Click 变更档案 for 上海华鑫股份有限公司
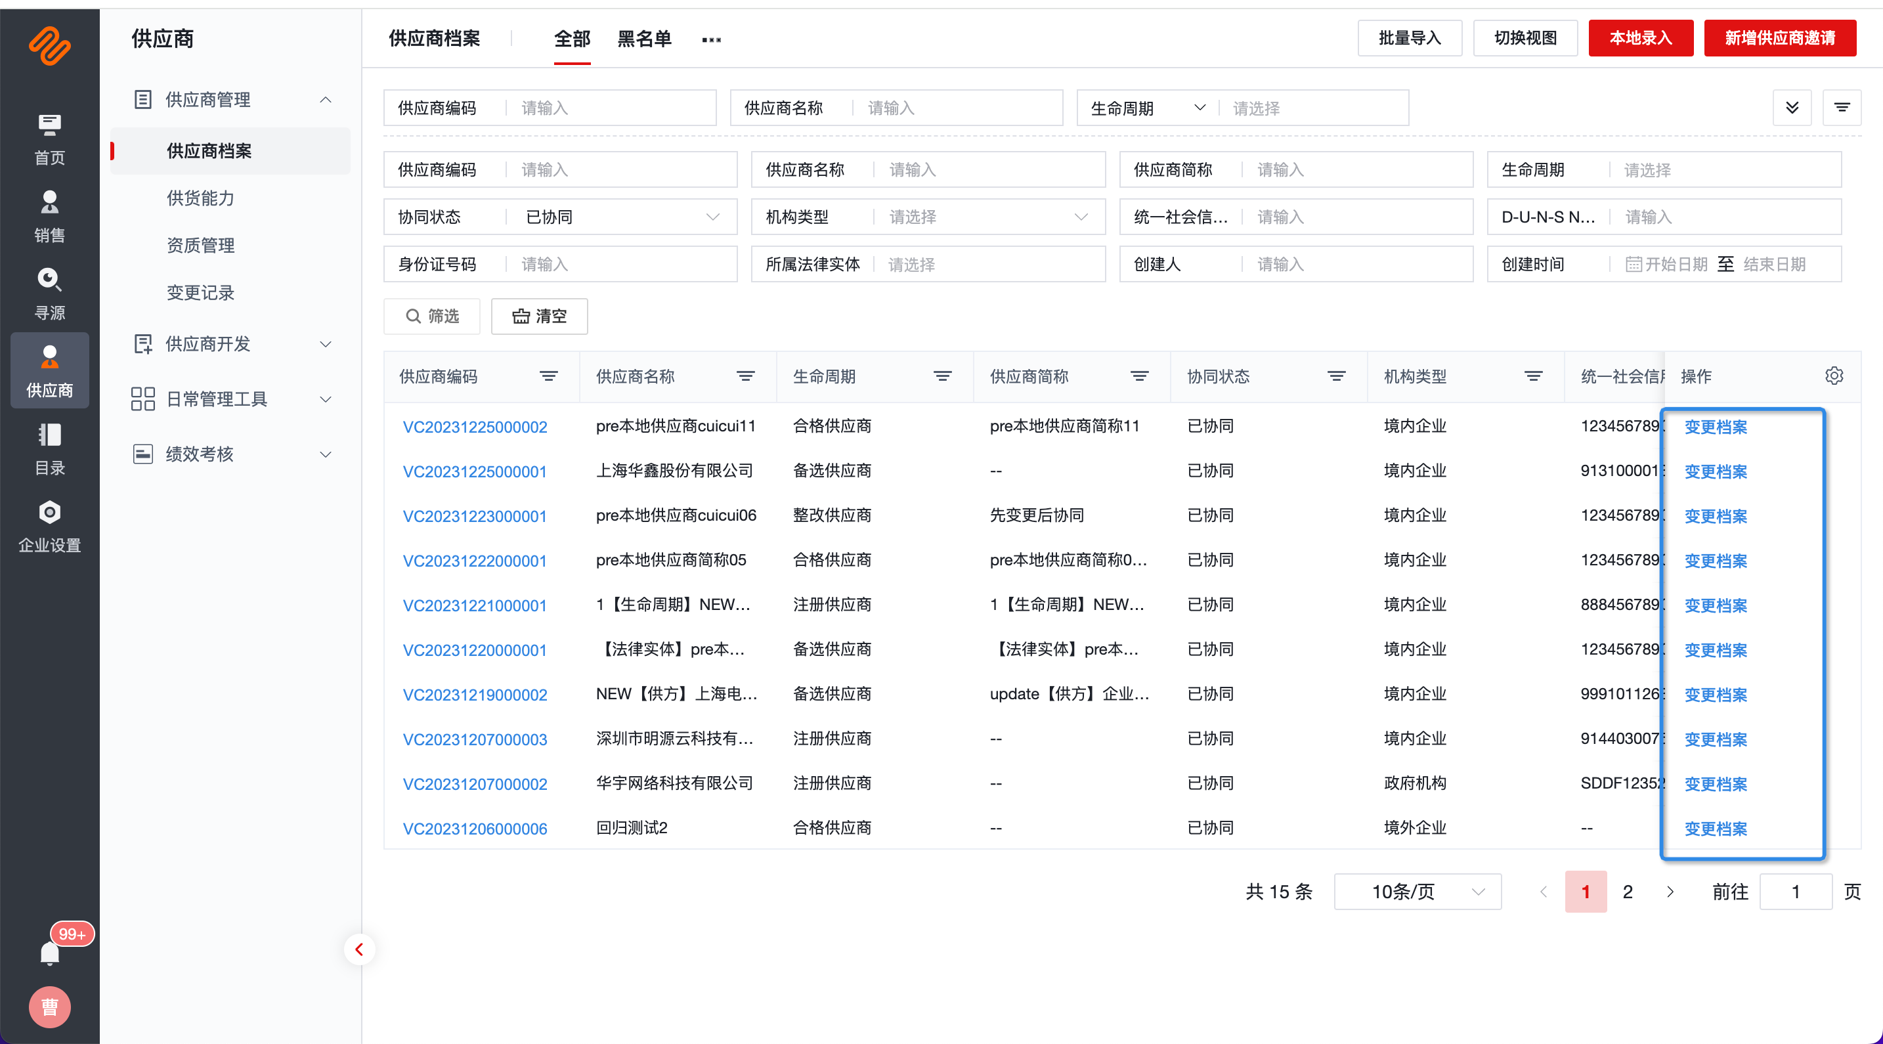This screenshot has width=1883, height=1044. (x=1715, y=471)
